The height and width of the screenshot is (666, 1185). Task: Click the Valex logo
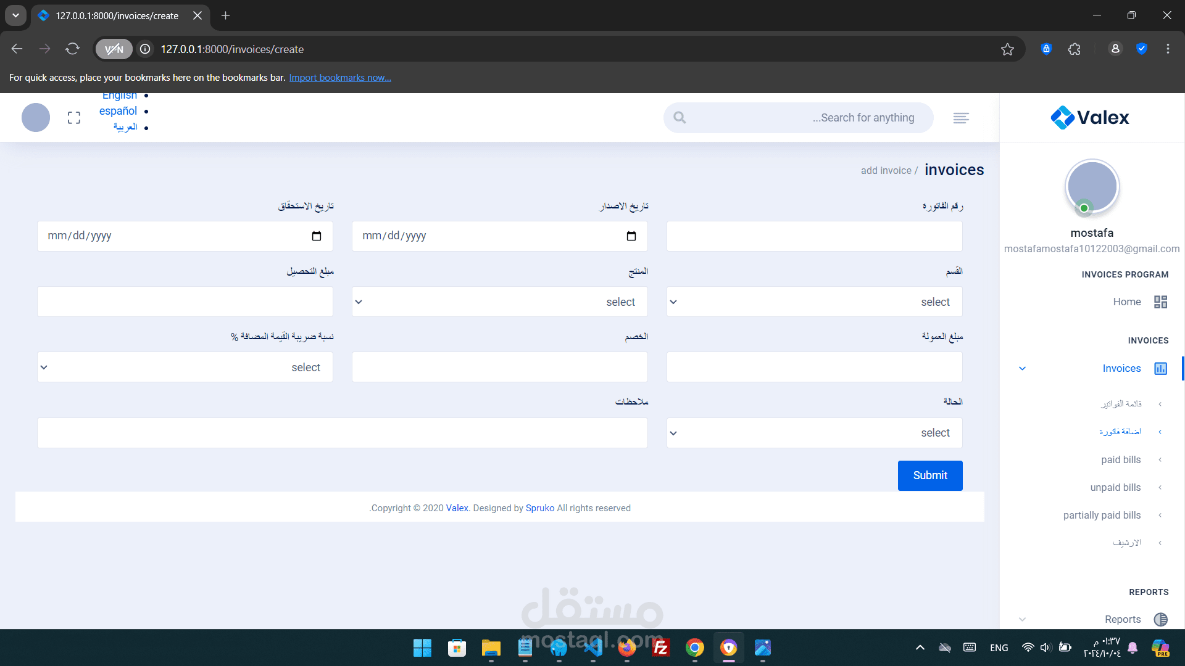click(1090, 117)
